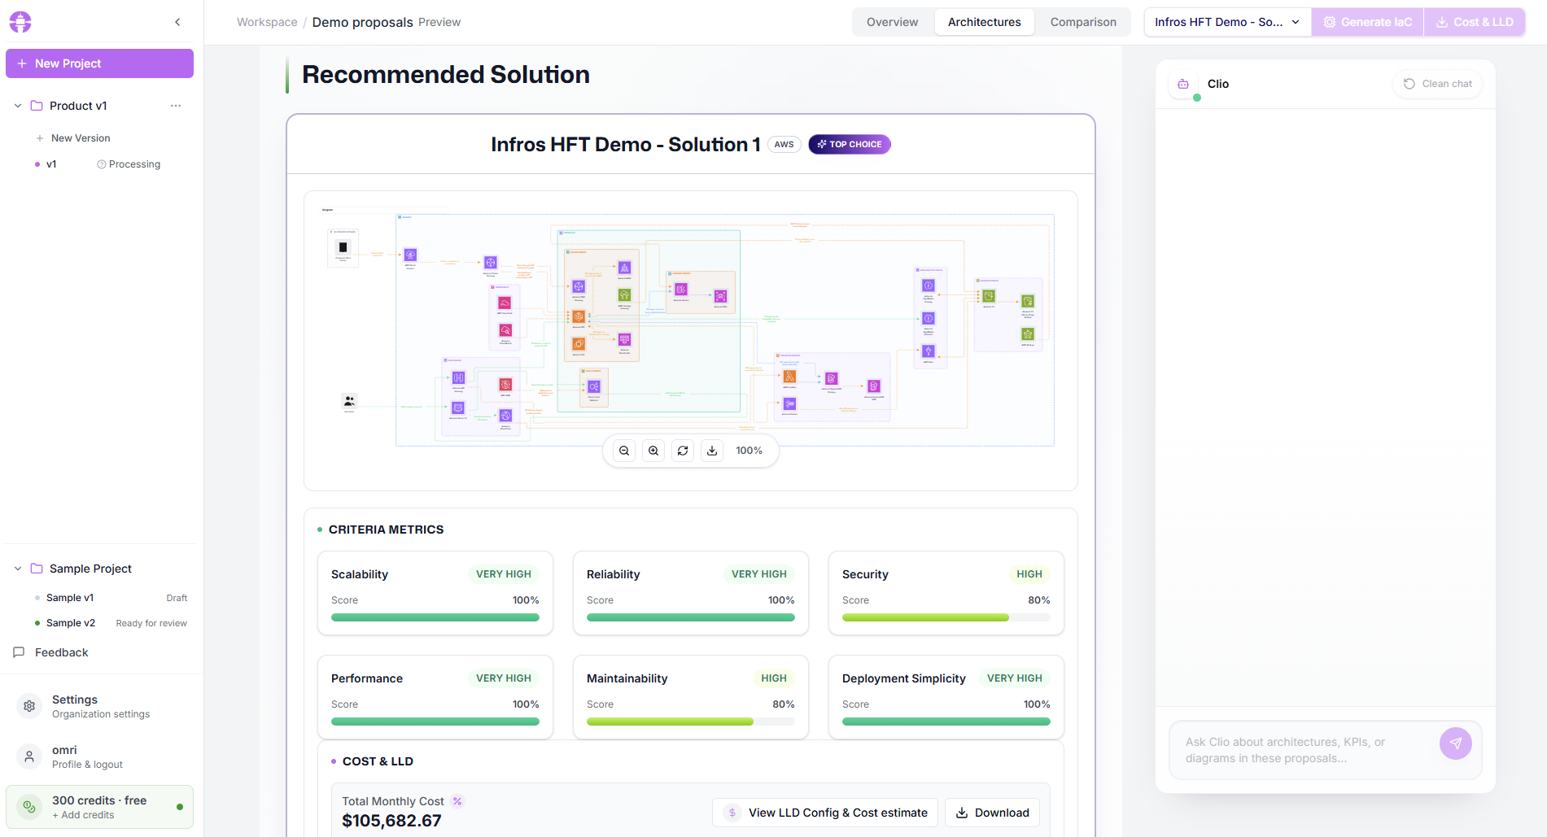Click the Maintainability score bar
Image resolution: width=1547 pixels, height=837 pixels.
pos(691,721)
